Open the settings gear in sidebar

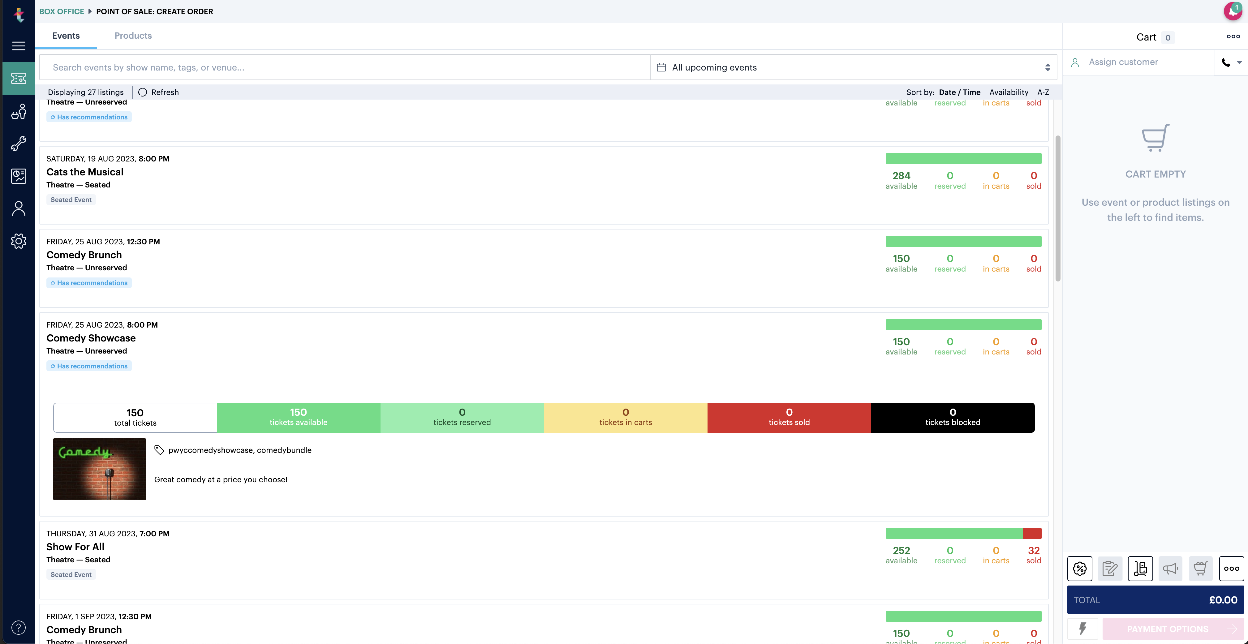point(19,241)
